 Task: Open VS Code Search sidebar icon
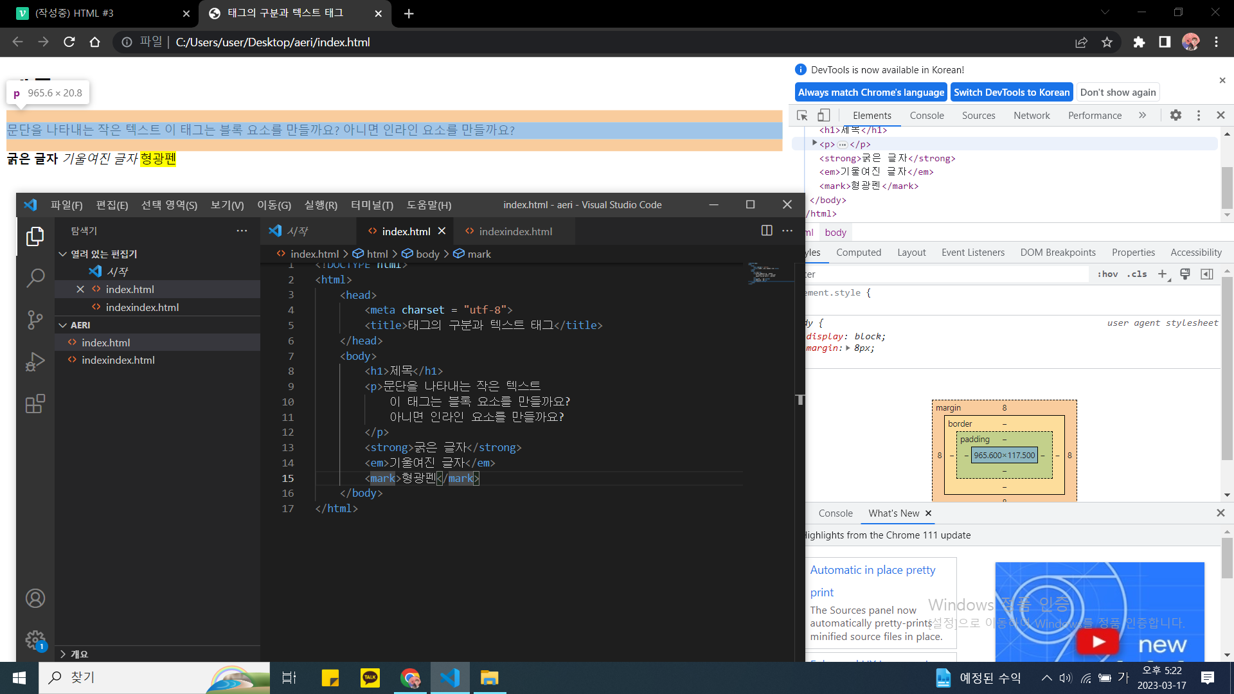coord(35,278)
